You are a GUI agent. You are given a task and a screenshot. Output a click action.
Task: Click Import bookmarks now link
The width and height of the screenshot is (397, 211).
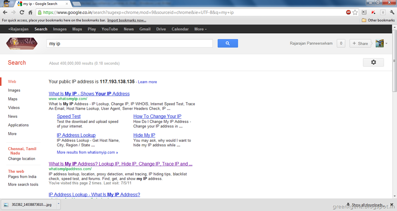127,20
